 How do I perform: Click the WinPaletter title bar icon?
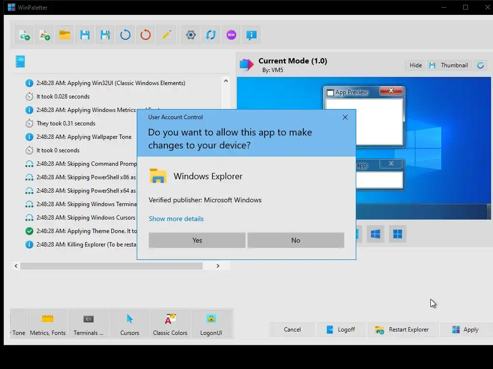pyautogui.click(x=12, y=7)
